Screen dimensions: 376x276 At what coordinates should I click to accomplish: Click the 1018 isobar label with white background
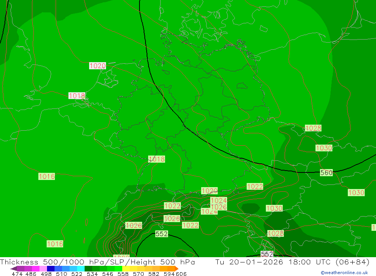point(77,96)
